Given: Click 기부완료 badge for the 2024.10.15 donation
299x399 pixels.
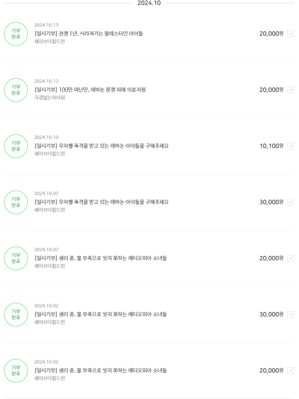Looking at the screenshot, I should pos(16,34).
